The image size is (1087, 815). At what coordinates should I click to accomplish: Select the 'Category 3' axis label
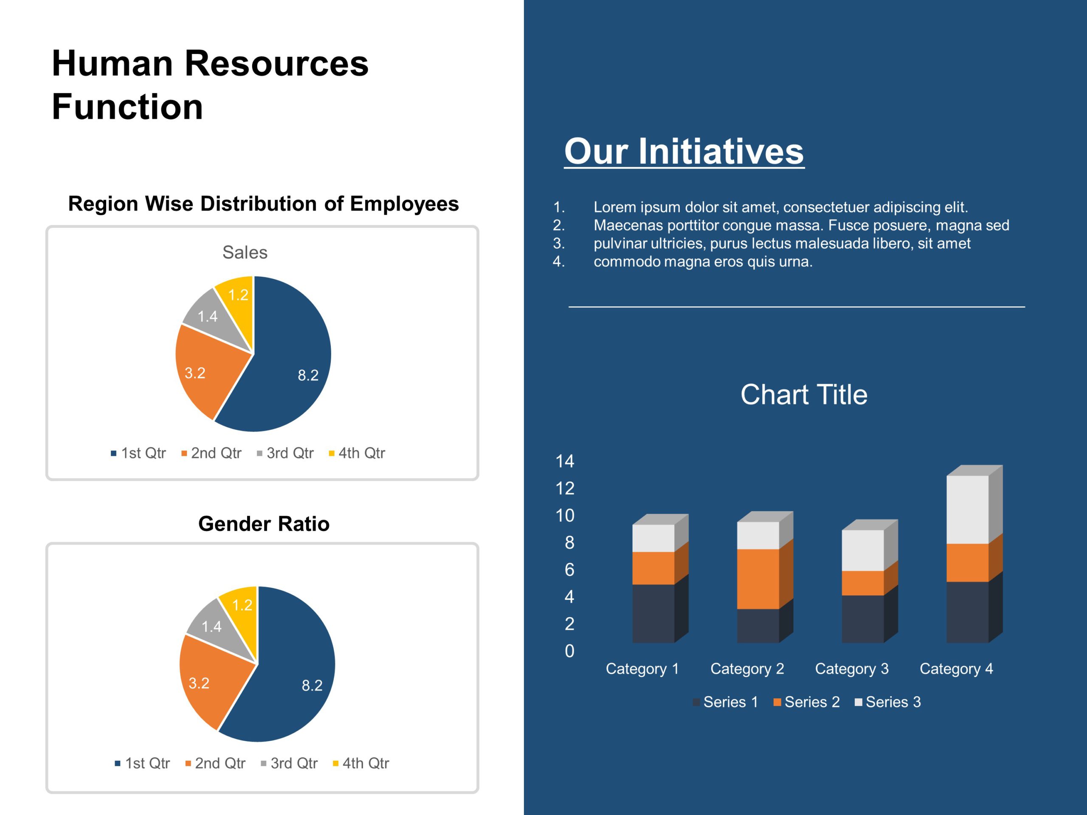pyautogui.click(x=852, y=669)
